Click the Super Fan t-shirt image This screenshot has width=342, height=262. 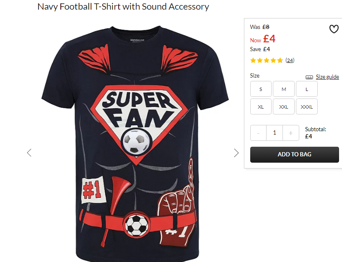pyautogui.click(x=135, y=143)
